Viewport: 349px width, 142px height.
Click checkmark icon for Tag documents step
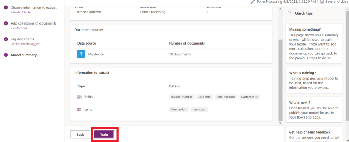(6, 39)
